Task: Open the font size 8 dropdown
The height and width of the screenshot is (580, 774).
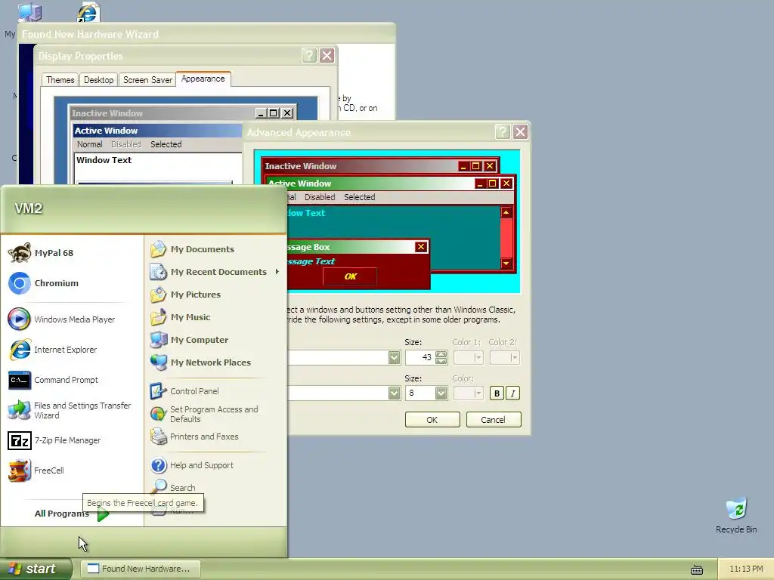Action: tap(441, 393)
